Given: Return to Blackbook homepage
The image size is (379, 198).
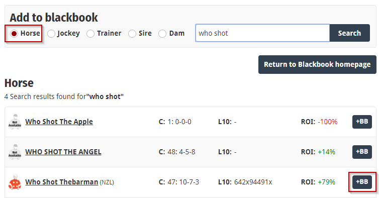Looking at the screenshot, I should coord(317,64).
